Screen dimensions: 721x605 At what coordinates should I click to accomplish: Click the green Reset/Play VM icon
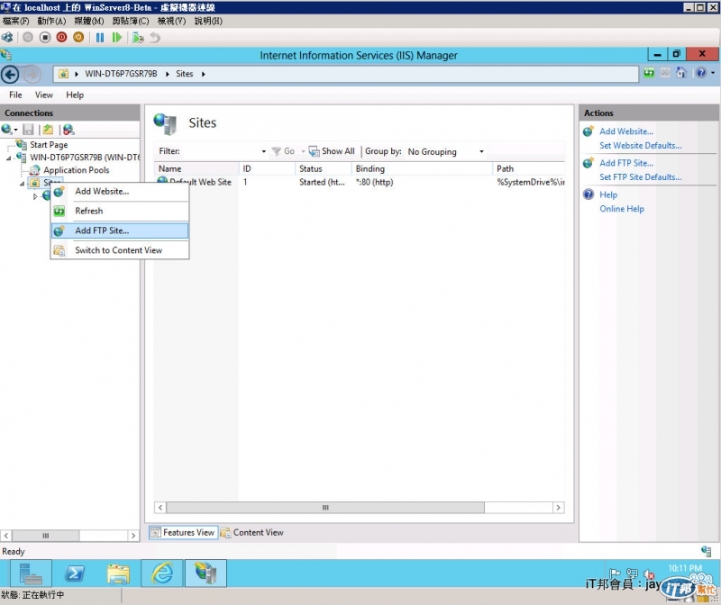point(117,38)
